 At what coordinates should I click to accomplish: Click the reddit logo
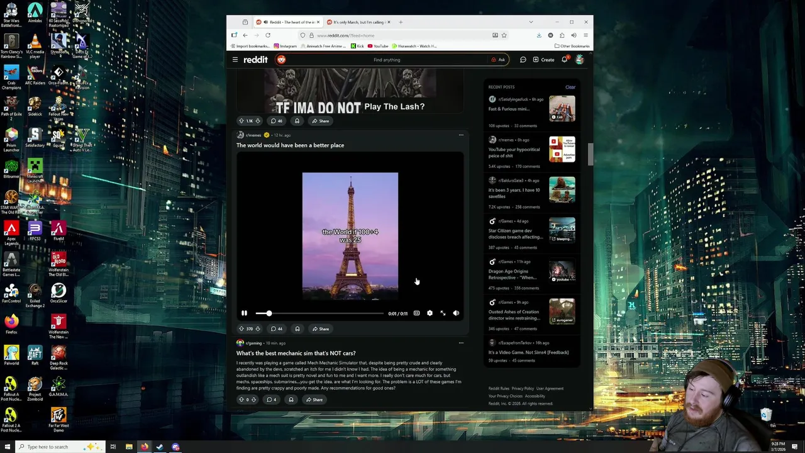click(x=255, y=60)
